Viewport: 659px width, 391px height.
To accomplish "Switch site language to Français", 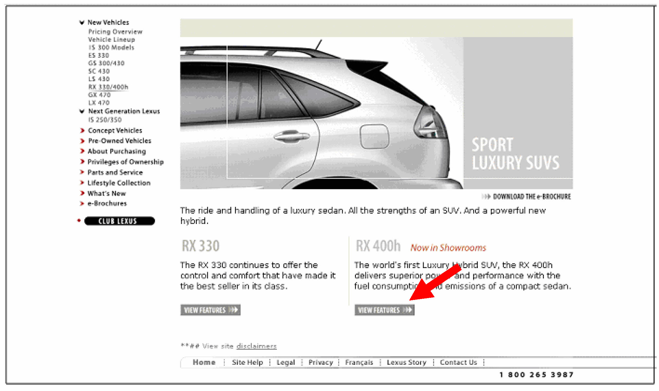I will (359, 363).
